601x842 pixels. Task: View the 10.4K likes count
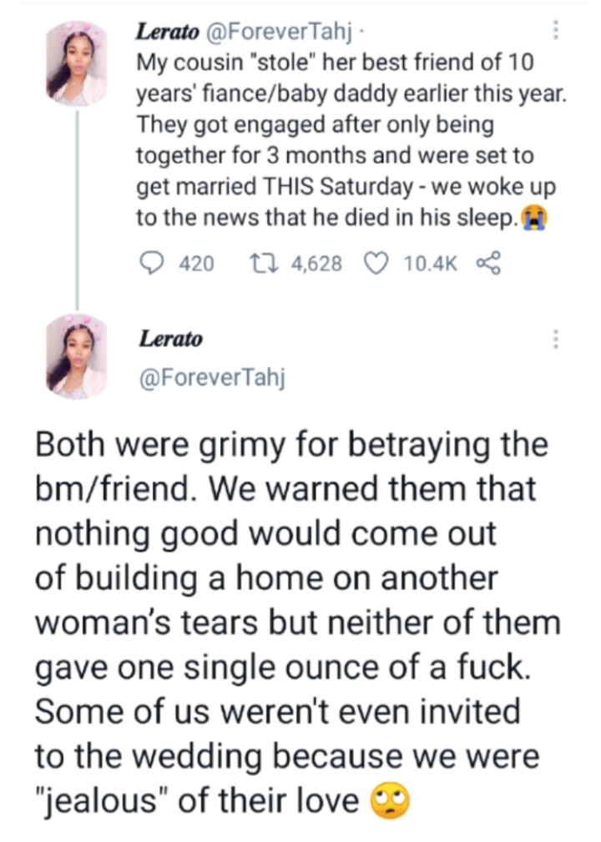431,264
